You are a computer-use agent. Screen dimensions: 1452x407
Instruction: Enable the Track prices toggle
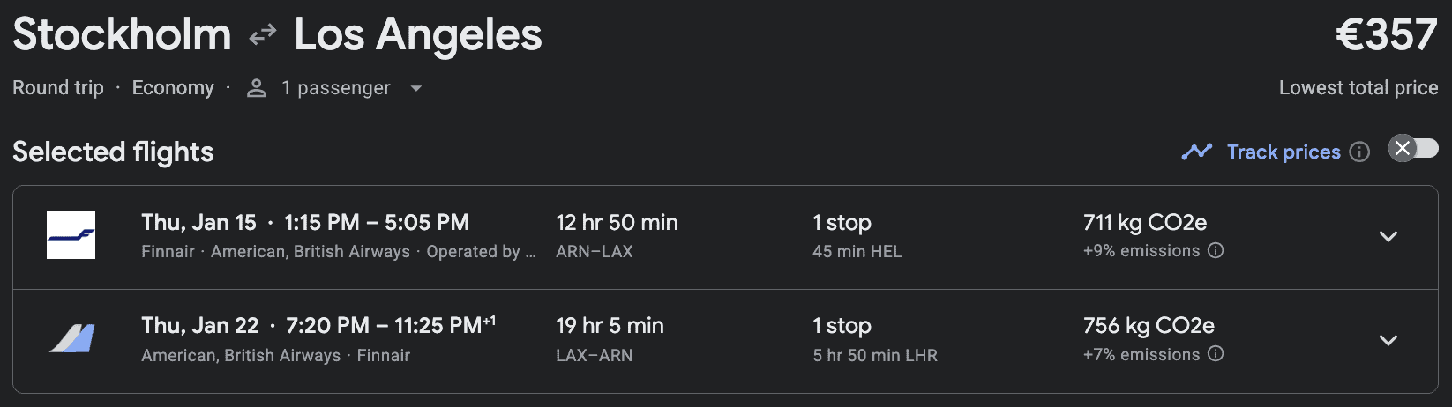(x=1413, y=148)
